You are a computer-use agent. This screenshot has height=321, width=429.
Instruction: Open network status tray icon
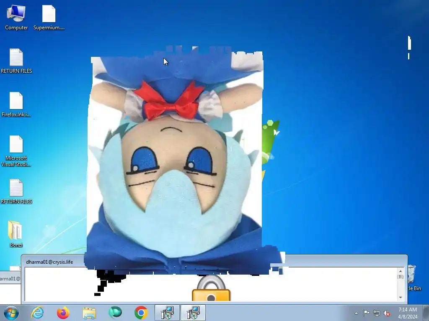[x=377, y=313]
